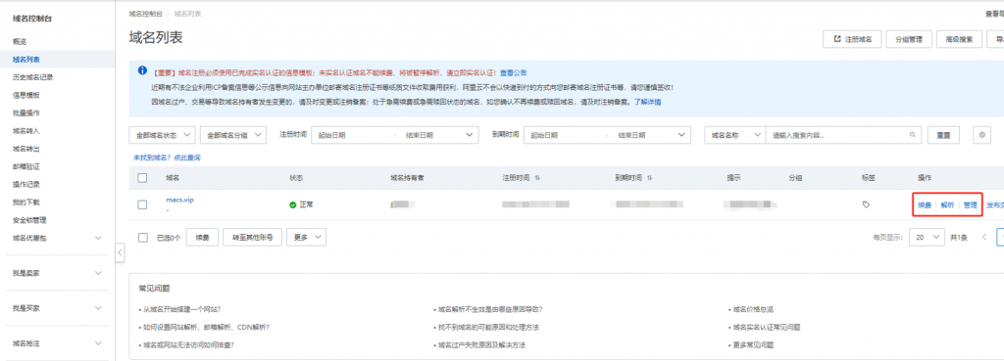The height and width of the screenshot is (361, 1004).
Task: Click the green 正常 status icon
Action: click(293, 204)
